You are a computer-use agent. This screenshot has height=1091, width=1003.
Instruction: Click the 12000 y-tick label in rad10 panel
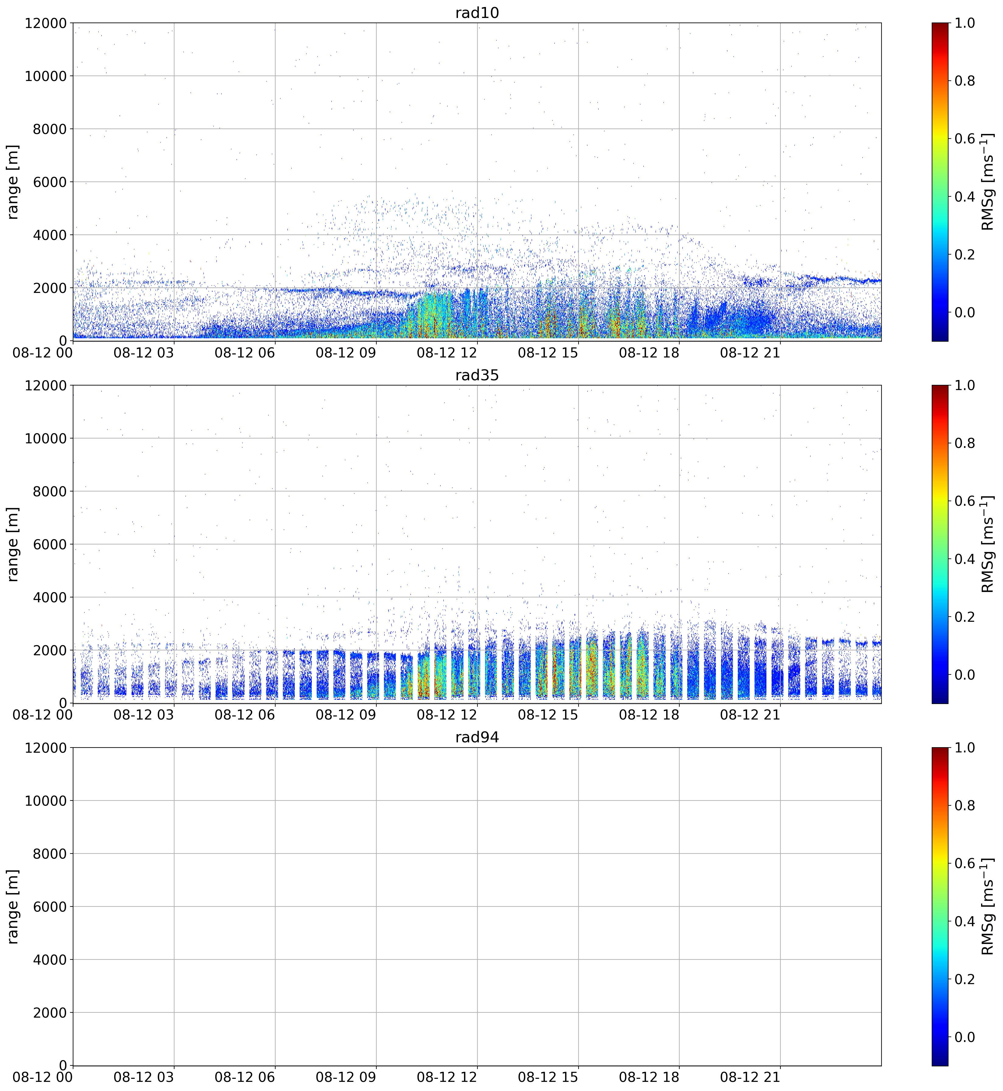(x=46, y=23)
